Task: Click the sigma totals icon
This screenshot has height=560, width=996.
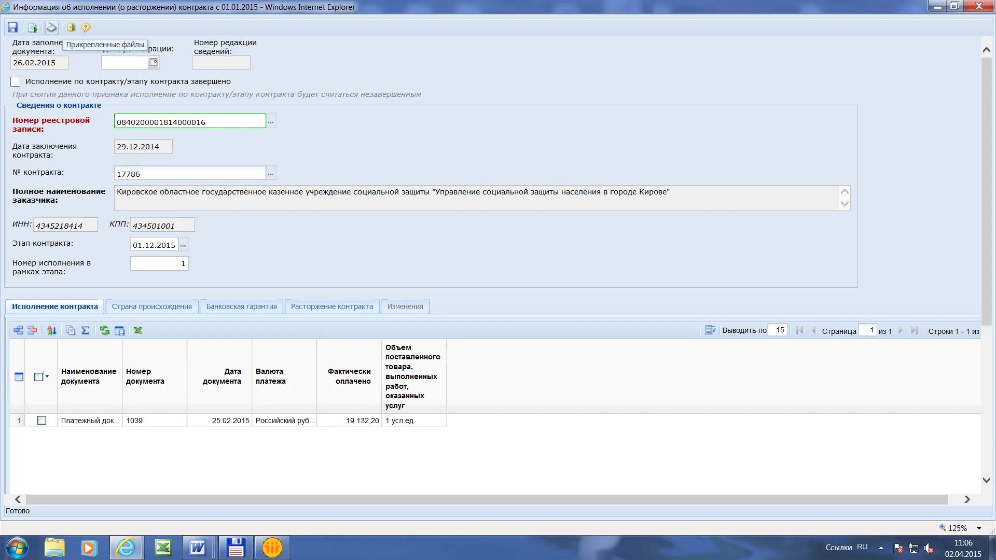Action: pos(86,330)
